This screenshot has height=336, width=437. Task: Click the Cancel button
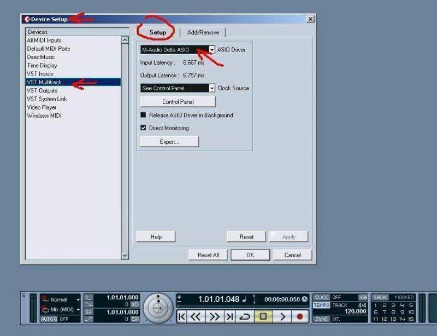[293, 255]
